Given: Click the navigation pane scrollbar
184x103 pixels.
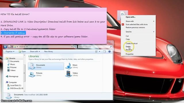Looking at the screenshot, I should 24,73.
